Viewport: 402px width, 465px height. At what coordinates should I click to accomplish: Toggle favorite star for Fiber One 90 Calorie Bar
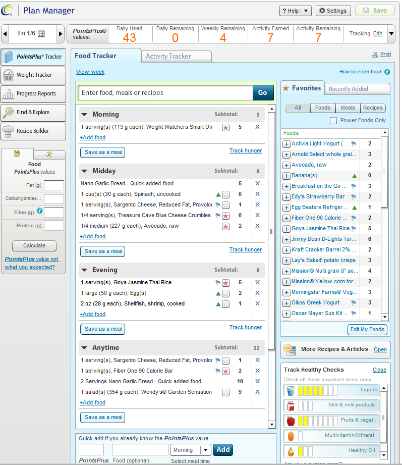click(226, 371)
